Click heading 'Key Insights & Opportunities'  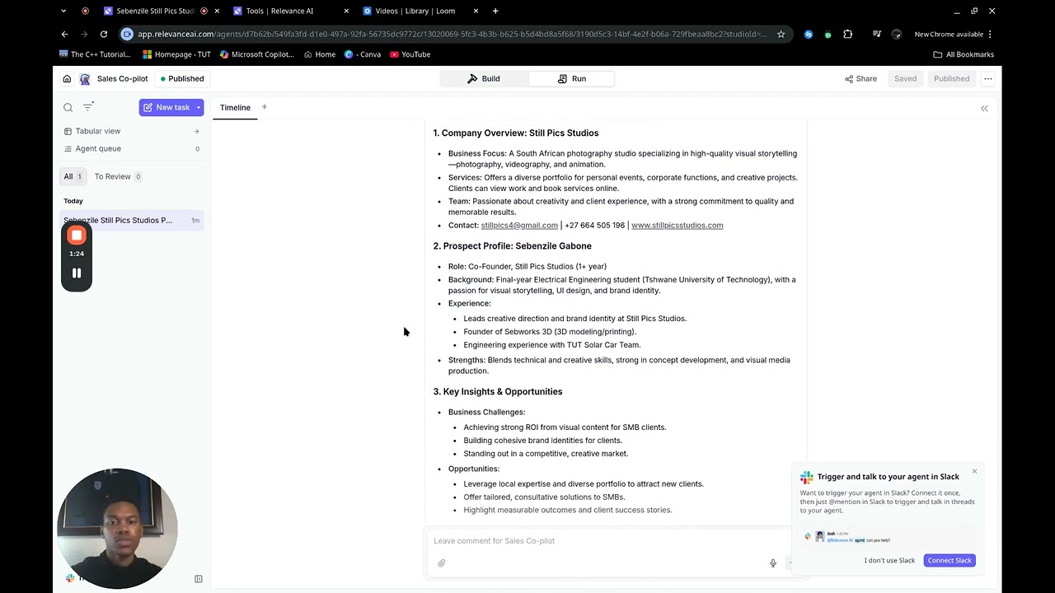point(498,392)
